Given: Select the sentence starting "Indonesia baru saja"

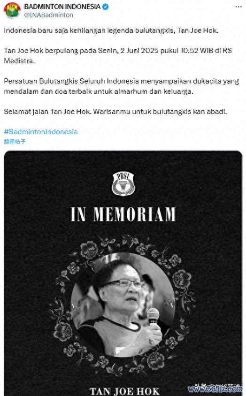Looking at the screenshot, I should 111,30.
